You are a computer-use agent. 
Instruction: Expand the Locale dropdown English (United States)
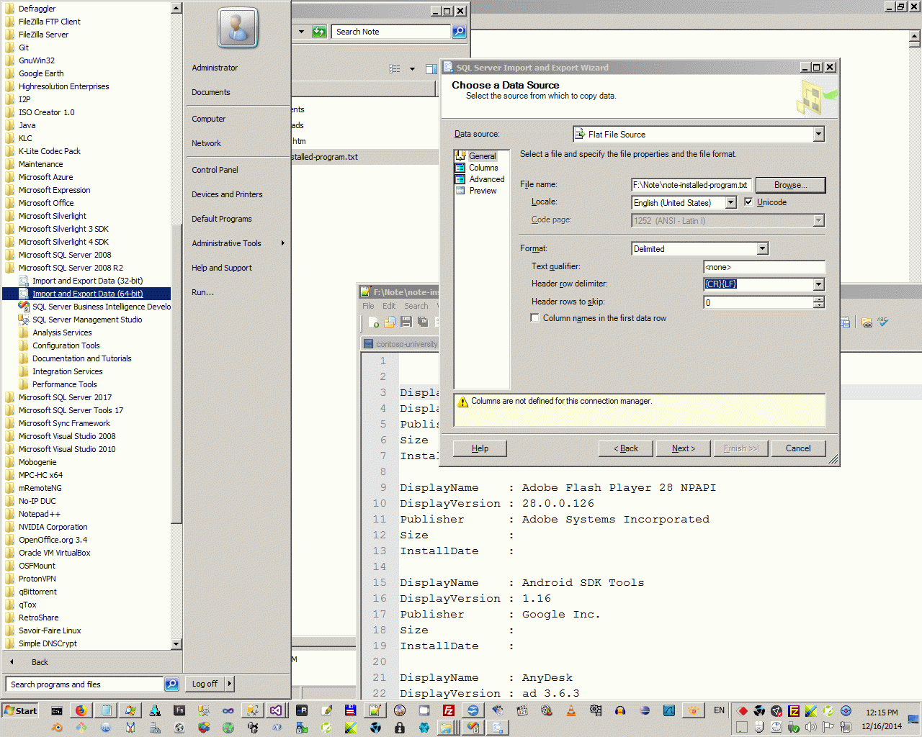(x=730, y=203)
